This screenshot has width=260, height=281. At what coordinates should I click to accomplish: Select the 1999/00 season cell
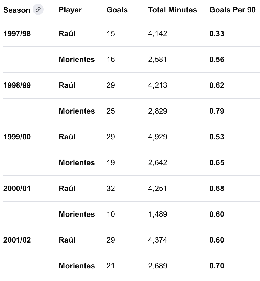17,137
